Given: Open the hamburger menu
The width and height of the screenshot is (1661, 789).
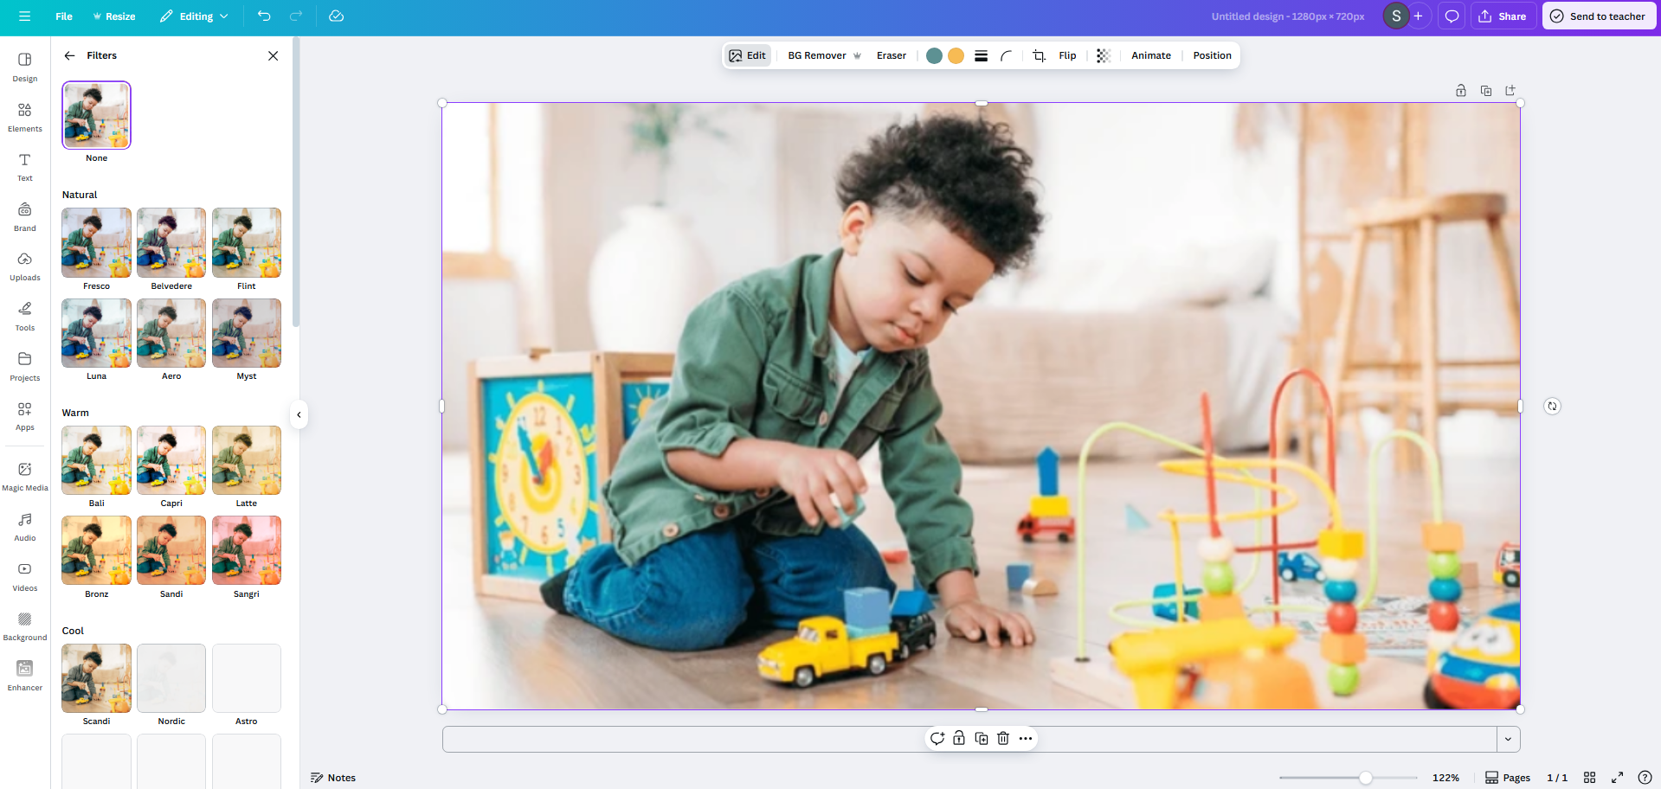Looking at the screenshot, I should click(x=24, y=16).
